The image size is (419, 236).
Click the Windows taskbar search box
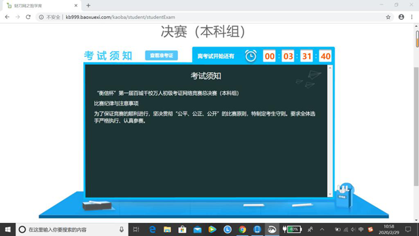(72, 229)
